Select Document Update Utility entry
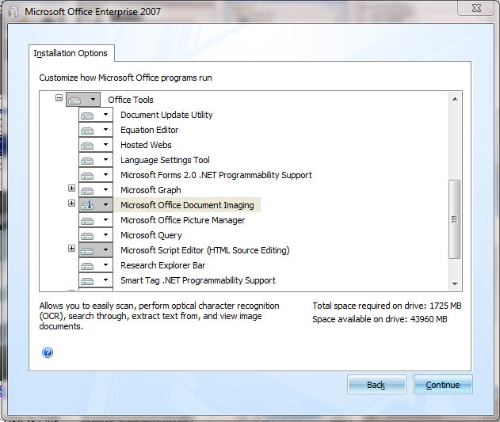The height and width of the screenshot is (422, 500). 166,115
